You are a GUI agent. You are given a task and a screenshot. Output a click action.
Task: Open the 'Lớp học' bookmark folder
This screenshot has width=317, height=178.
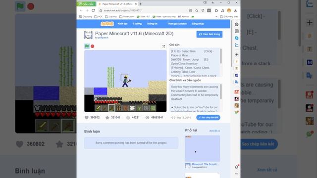click(111, 16)
